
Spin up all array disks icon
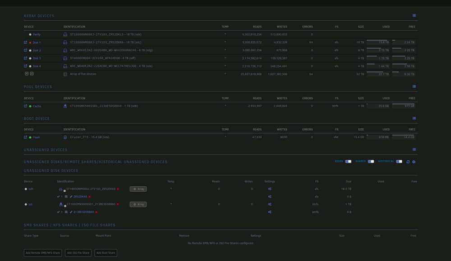[x=32, y=74]
